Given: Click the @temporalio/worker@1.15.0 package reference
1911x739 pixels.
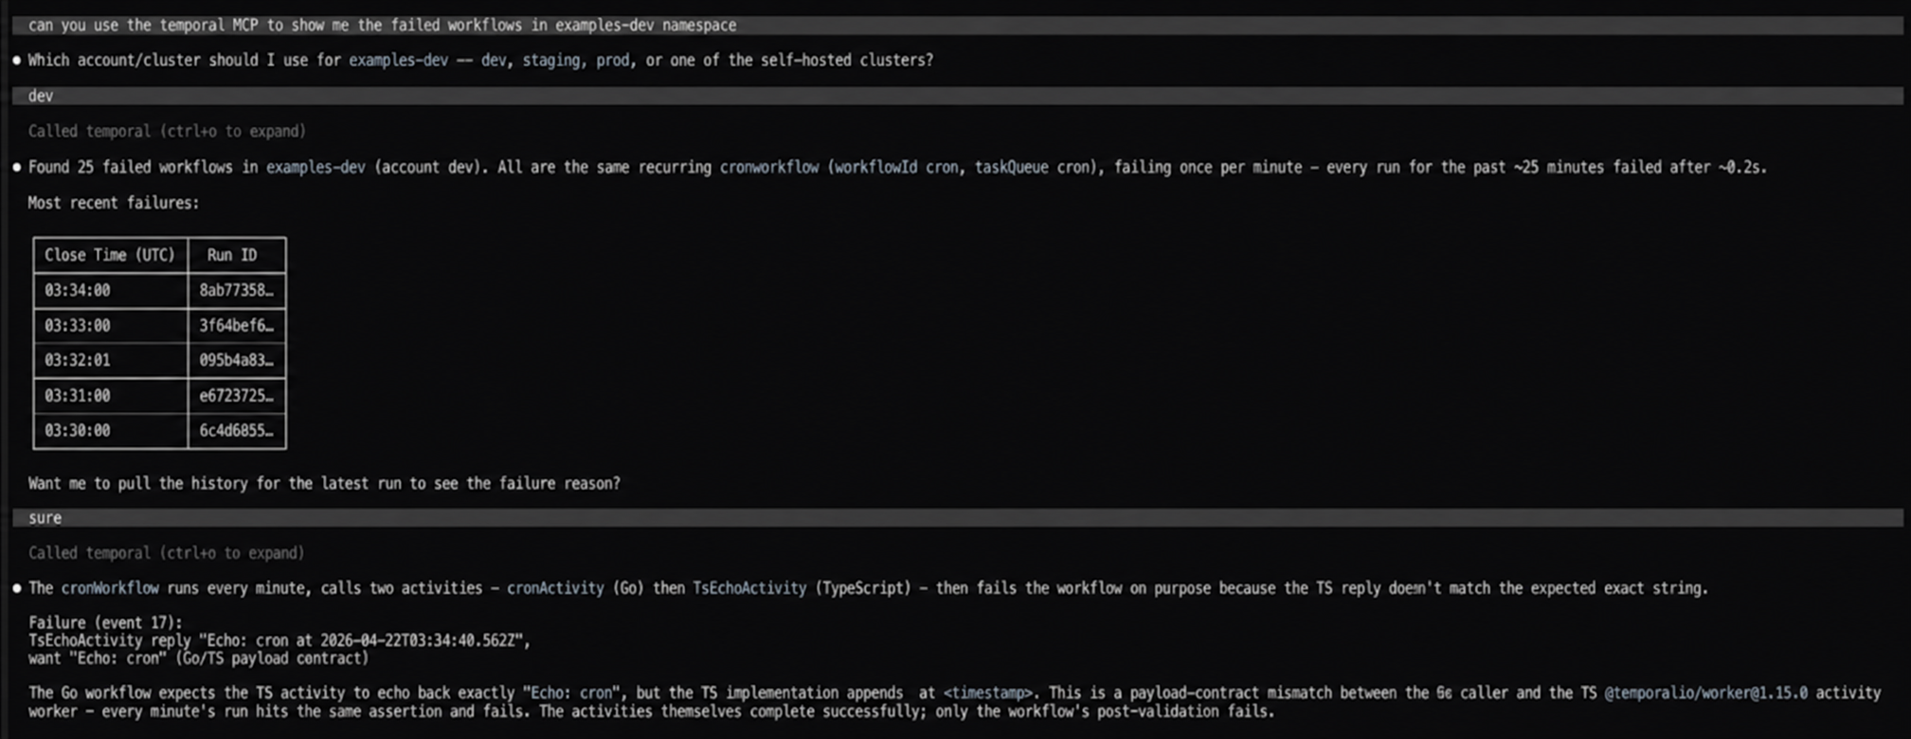Looking at the screenshot, I should [1705, 694].
